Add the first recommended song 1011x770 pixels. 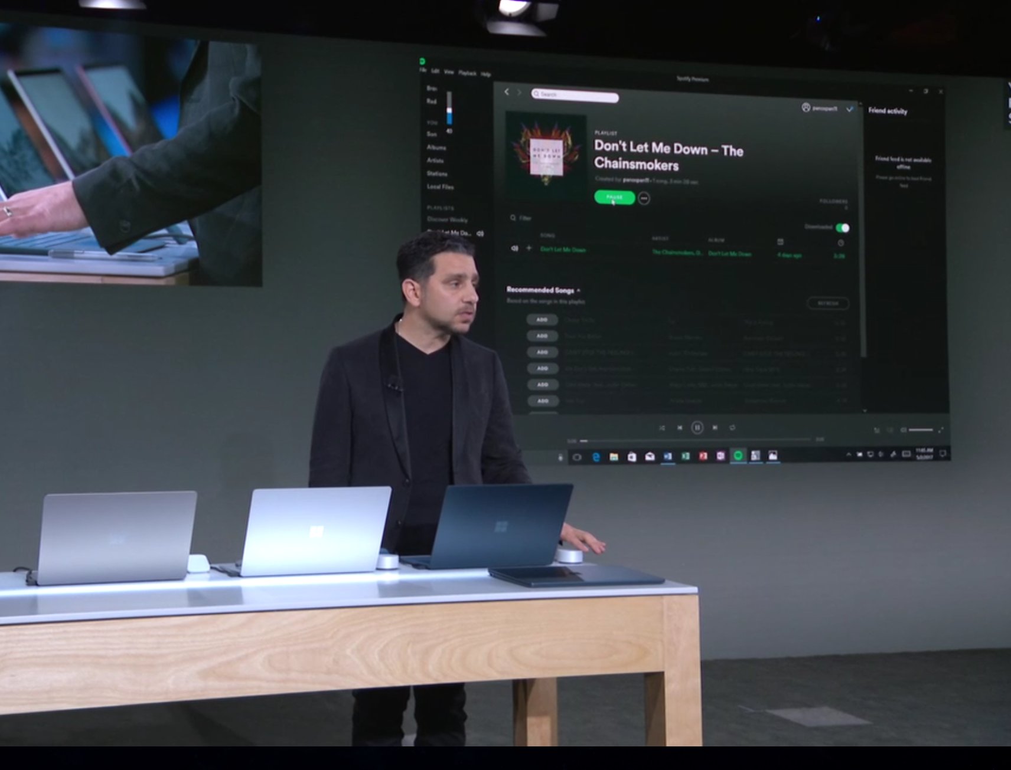[542, 320]
